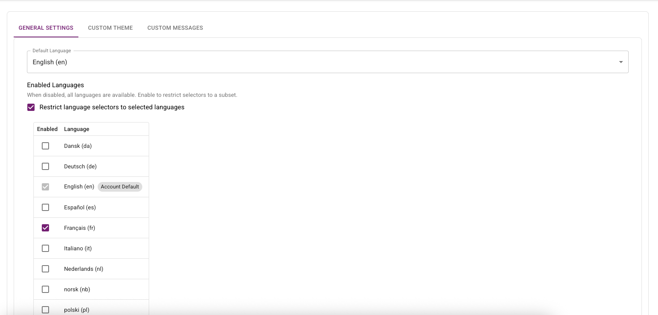Enable the Deutsch (de) checkbox

pyautogui.click(x=45, y=166)
